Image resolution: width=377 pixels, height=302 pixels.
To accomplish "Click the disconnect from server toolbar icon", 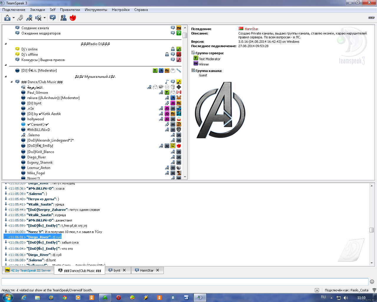I will click(x=7, y=18).
